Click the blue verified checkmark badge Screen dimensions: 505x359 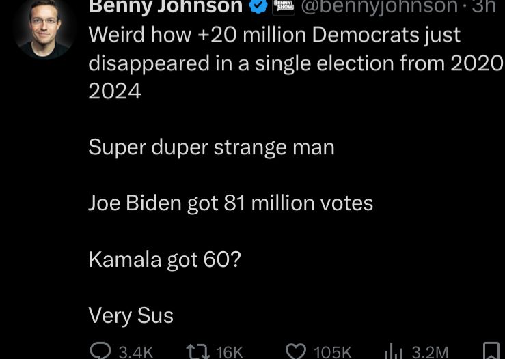(258, 8)
